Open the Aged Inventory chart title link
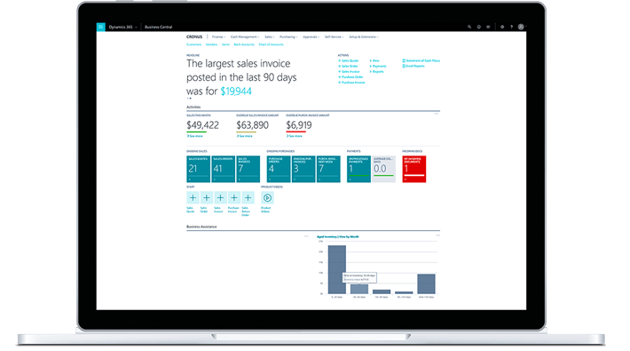The width and height of the screenshot is (630, 351). (x=338, y=236)
